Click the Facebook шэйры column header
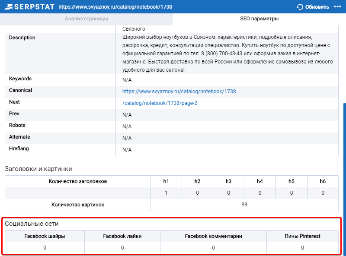The height and width of the screenshot is (256, 346). point(45,237)
